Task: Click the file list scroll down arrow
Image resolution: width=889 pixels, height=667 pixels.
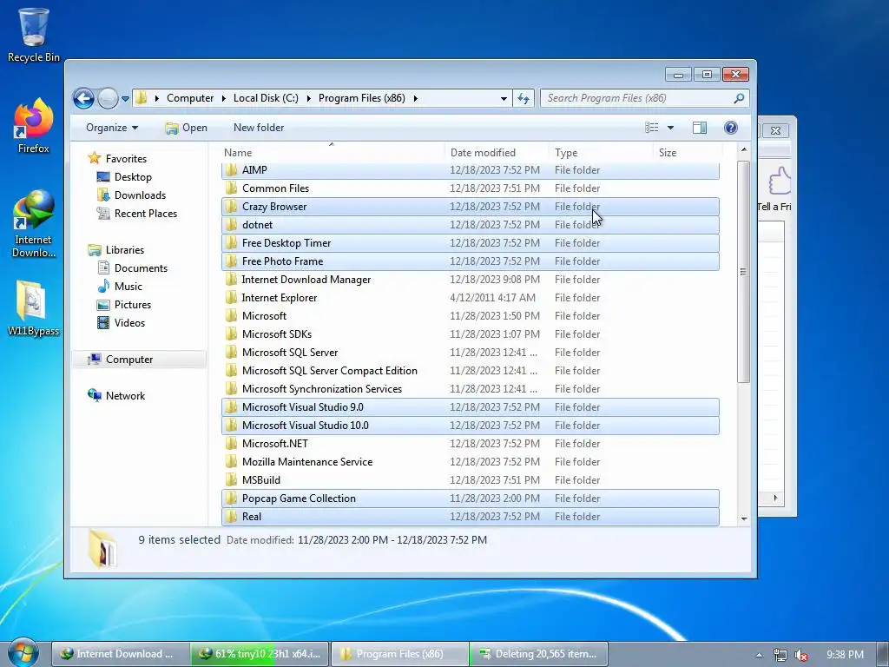Action: click(744, 518)
